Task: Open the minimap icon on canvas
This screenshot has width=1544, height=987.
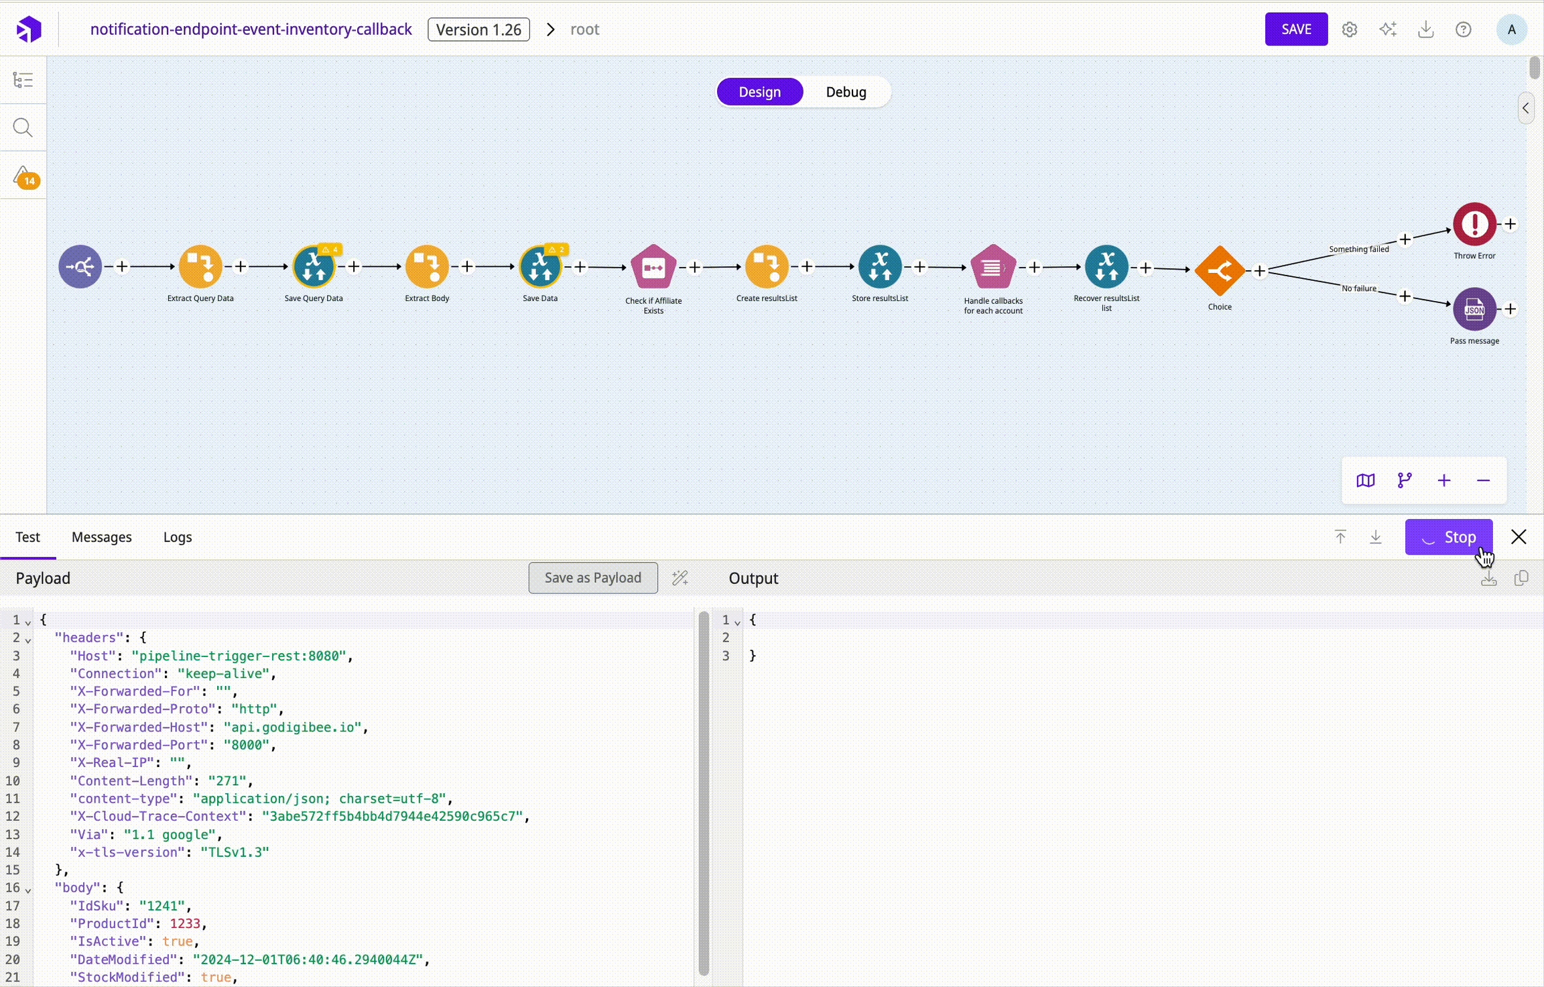Action: pos(1365,481)
